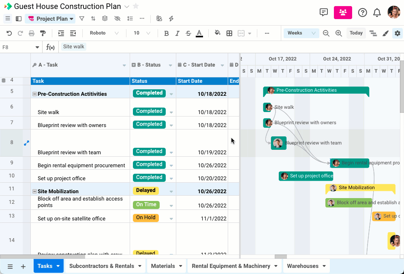Select the format painter icon
Viewport: 404px width, 274px height.
(43, 33)
